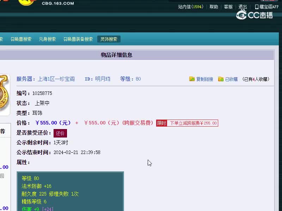Screen dimensions: 282x211
Task: Switch to 元身搜索 tab
Action: [47, 39]
